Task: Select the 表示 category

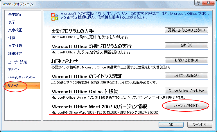Action: [12, 22]
